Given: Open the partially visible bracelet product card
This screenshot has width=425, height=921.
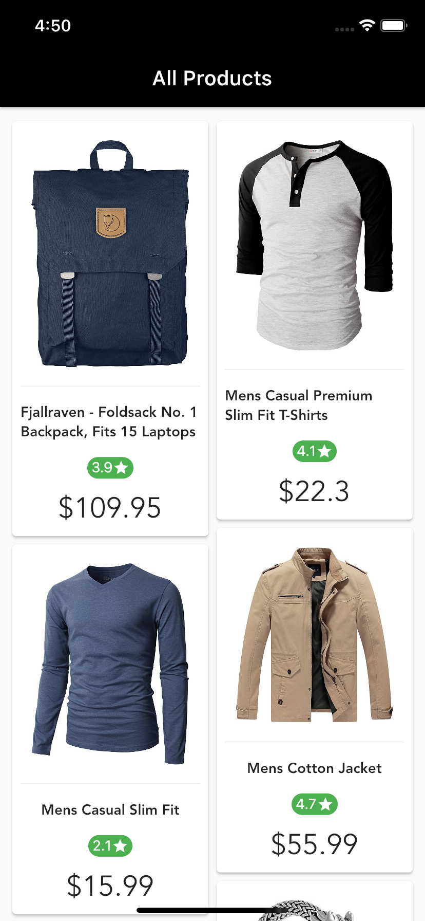Looking at the screenshot, I should pyautogui.click(x=315, y=901).
